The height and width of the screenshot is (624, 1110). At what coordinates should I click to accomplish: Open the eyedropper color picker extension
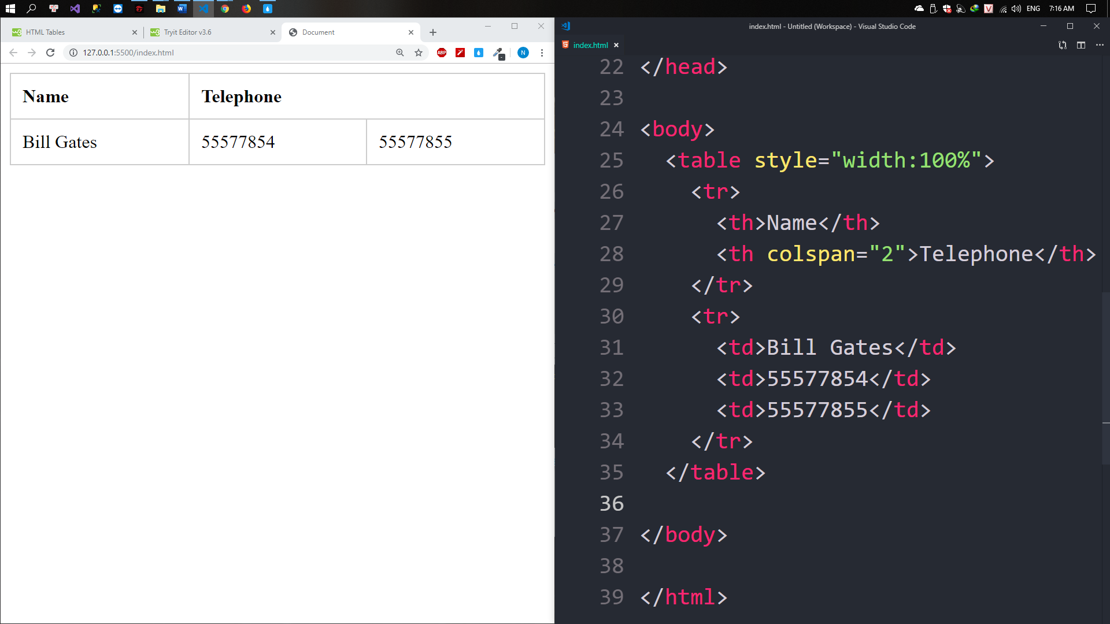[498, 53]
